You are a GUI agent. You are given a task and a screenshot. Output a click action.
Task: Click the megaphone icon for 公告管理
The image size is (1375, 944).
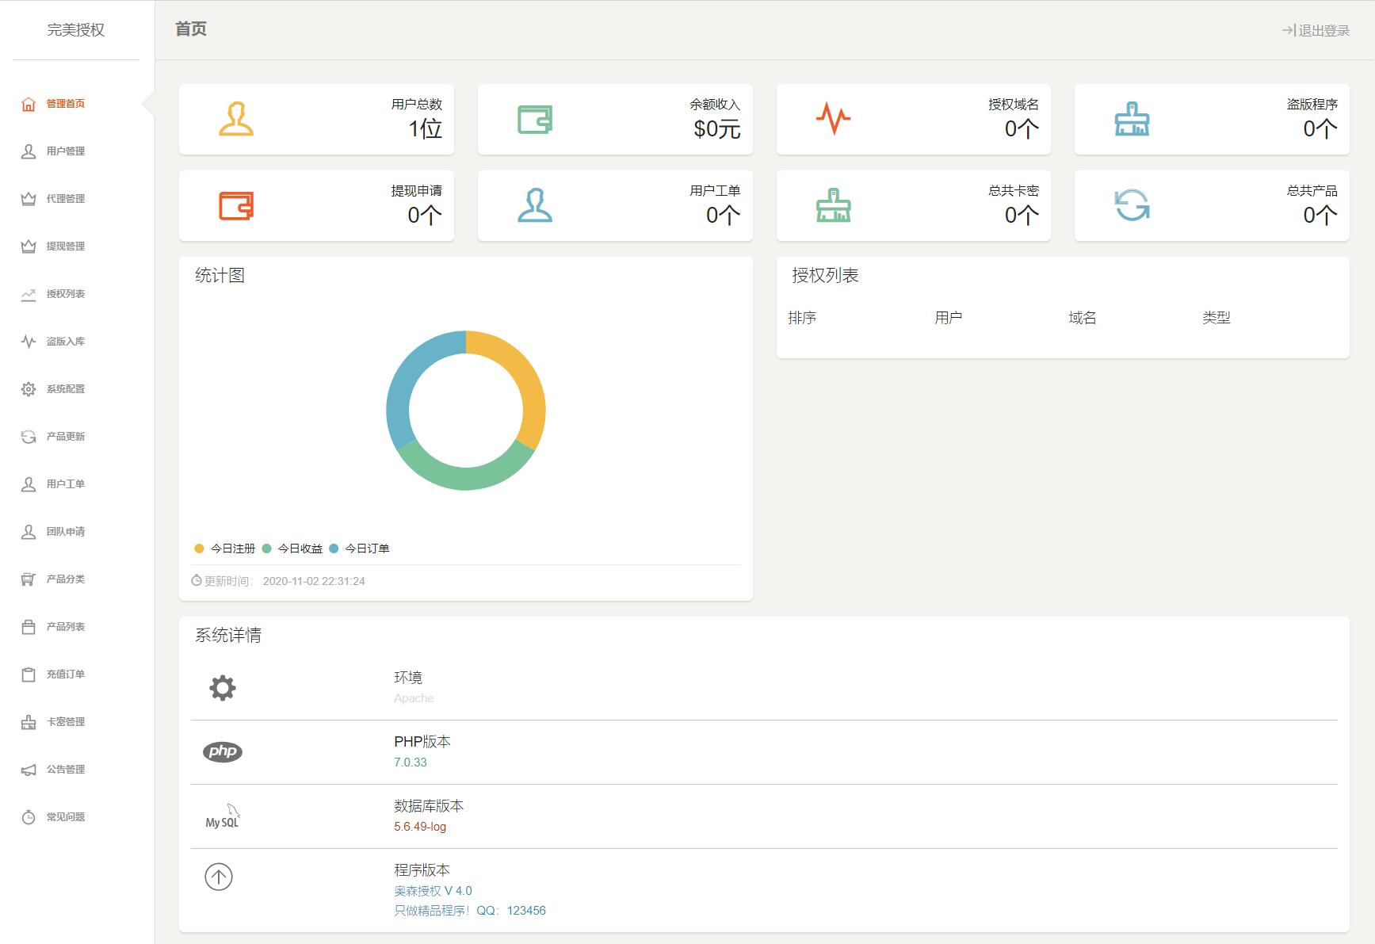pos(29,770)
